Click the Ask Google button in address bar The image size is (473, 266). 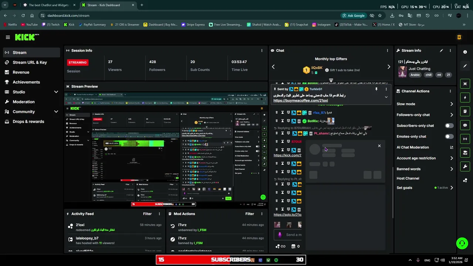click(353, 16)
